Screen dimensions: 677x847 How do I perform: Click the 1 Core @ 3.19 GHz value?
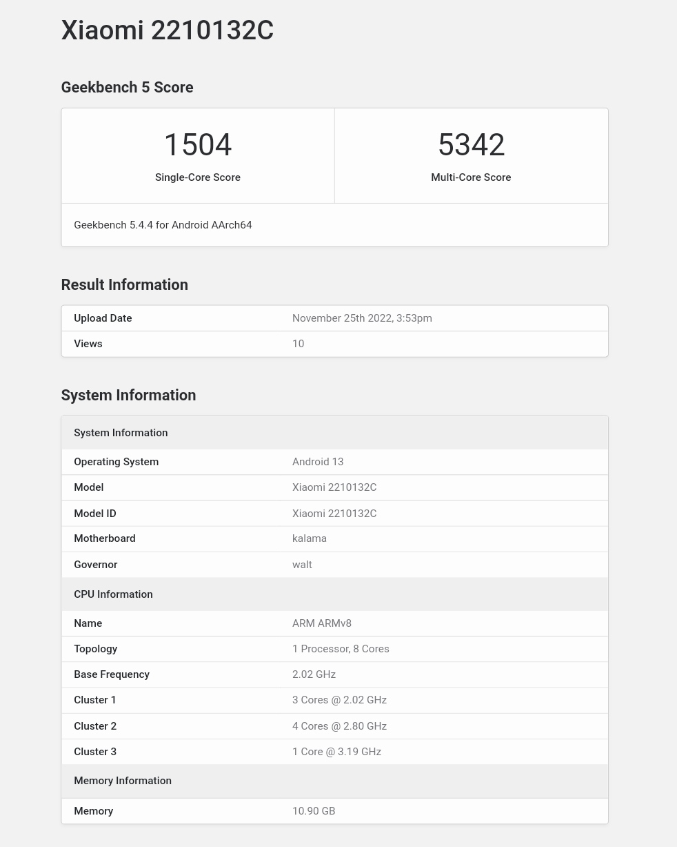point(336,752)
